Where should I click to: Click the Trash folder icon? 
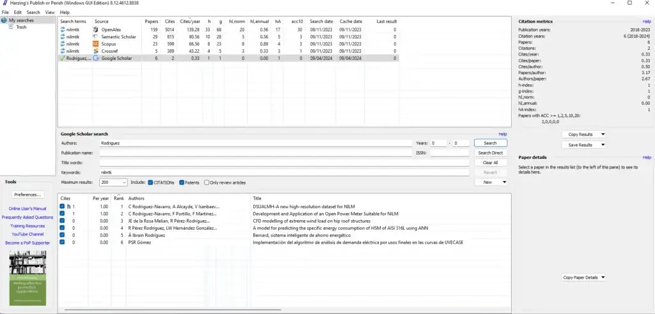pyautogui.click(x=12, y=27)
